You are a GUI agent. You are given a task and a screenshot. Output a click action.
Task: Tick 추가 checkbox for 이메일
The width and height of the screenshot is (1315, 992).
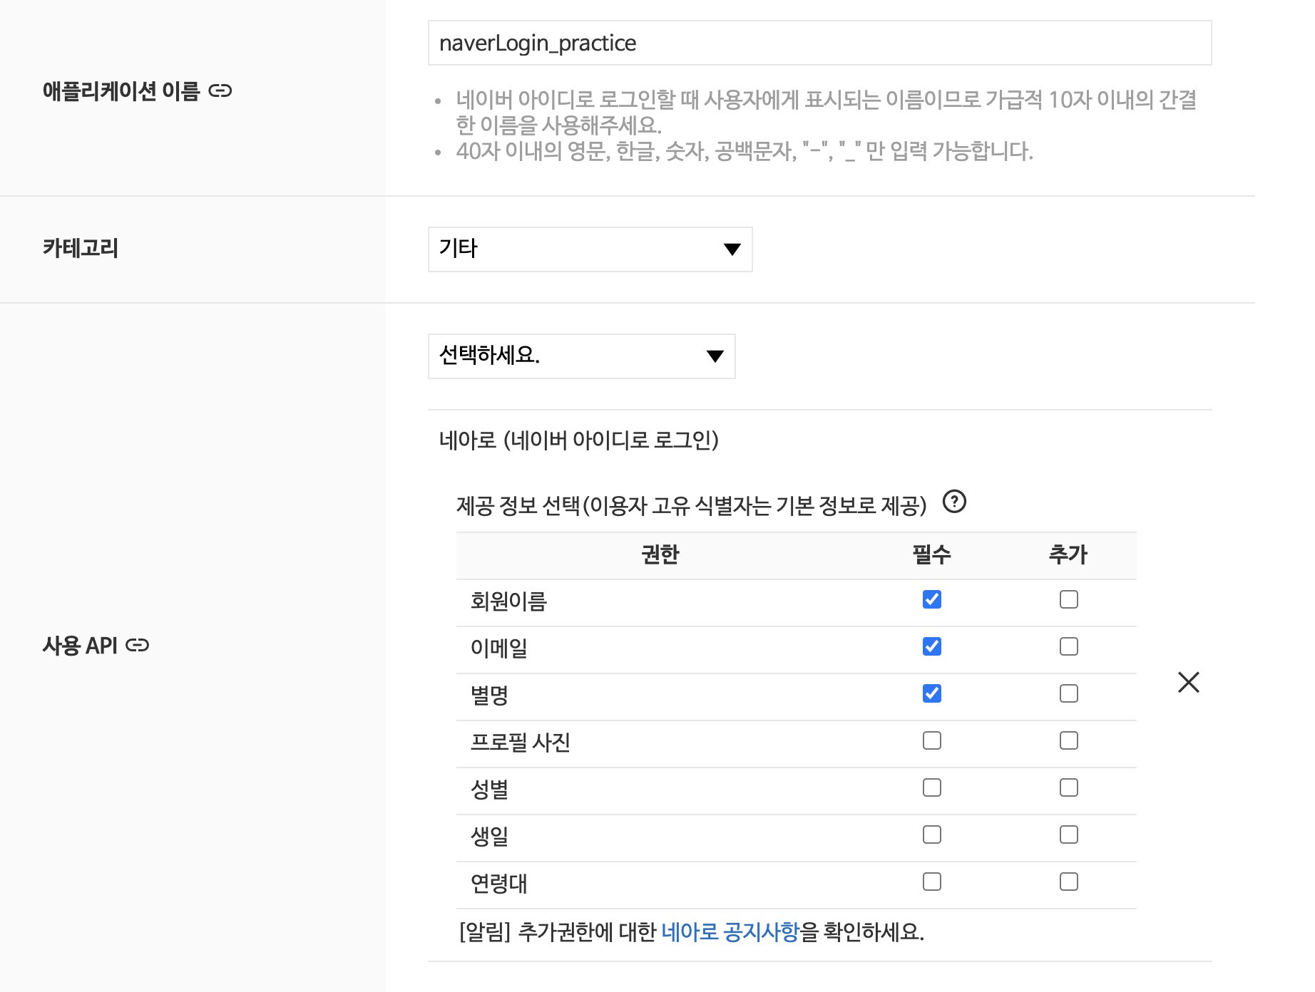tap(1068, 646)
